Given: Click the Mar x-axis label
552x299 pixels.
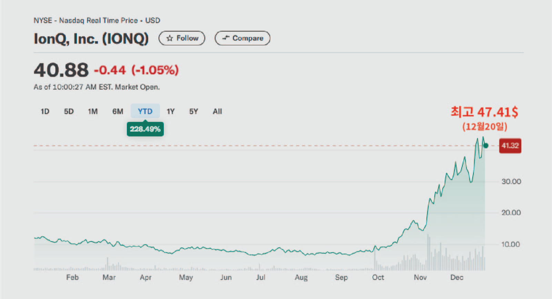Looking at the screenshot, I should (109, 277).
